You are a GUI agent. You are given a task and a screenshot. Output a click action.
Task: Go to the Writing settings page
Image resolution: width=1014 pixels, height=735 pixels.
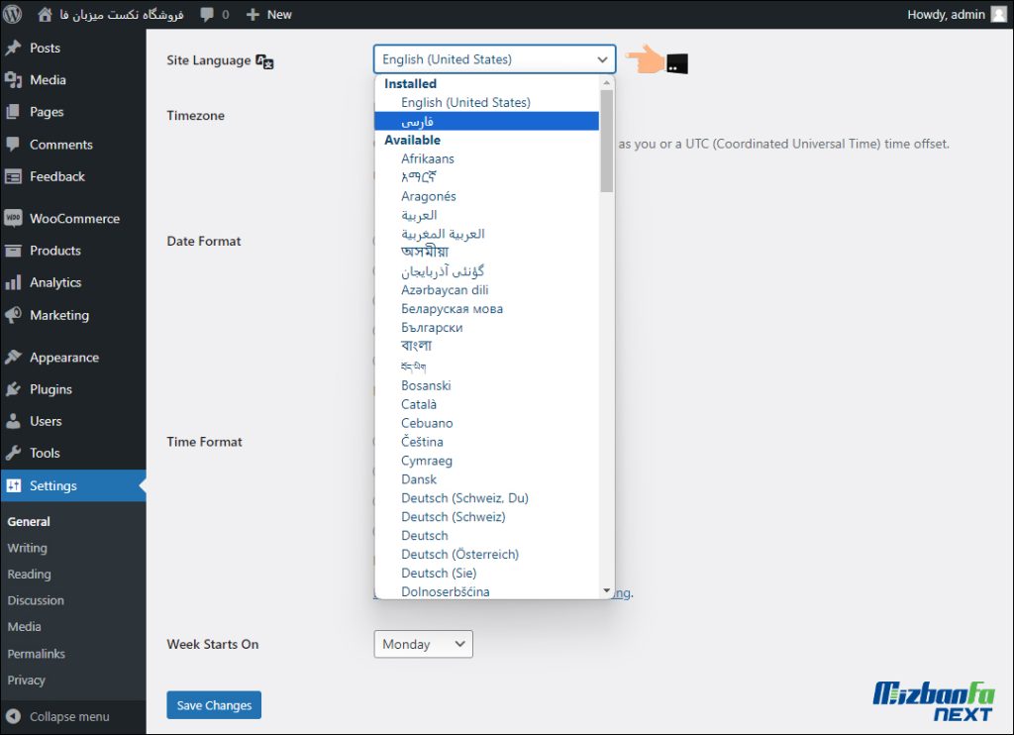coord(28,548)
